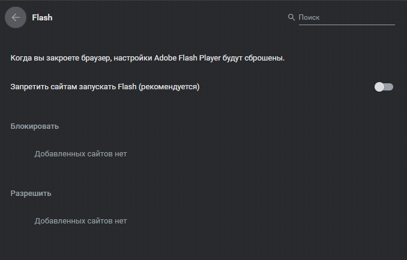Click the Flash page title
The width and height of the screenshot is (407, 260).
pos(42,17)
